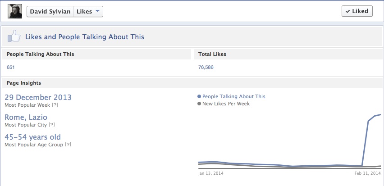Image resolution: width=384 pixels, height=186 pixels.
Task: Click the gray New Likes Per Week legend dot
Action: click(x=199, y=104)
